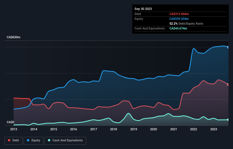Toggle the Equity series in the legend
Screen dimensions: 233x149
(33, 141)
